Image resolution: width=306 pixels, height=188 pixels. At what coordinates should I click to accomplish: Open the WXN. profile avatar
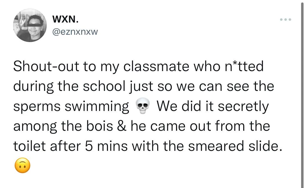[30, 25]
